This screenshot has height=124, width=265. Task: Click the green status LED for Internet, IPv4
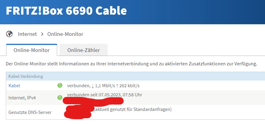60,98
